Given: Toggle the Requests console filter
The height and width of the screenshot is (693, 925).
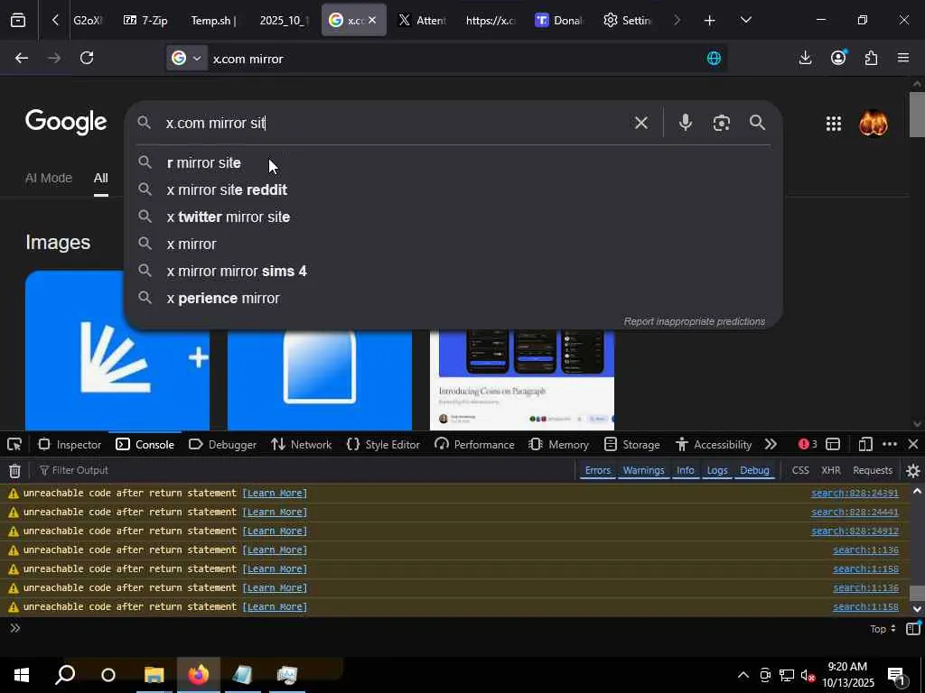Looking at the screenshot, I should pos(873,470).
